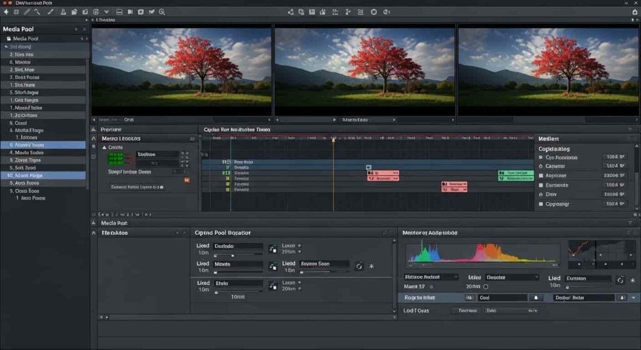
Task: Select the Medlert panel header
Action: click(548, 138)
